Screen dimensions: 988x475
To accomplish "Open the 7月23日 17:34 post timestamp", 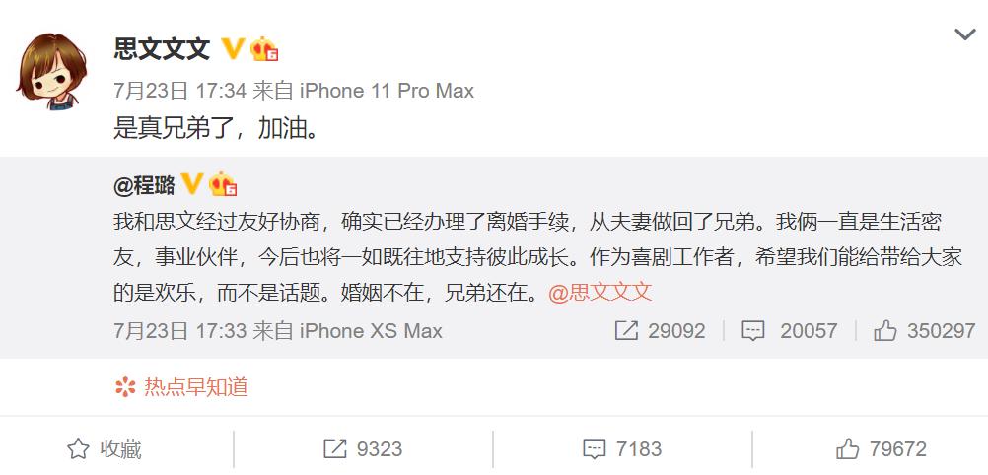I will 179,91.
